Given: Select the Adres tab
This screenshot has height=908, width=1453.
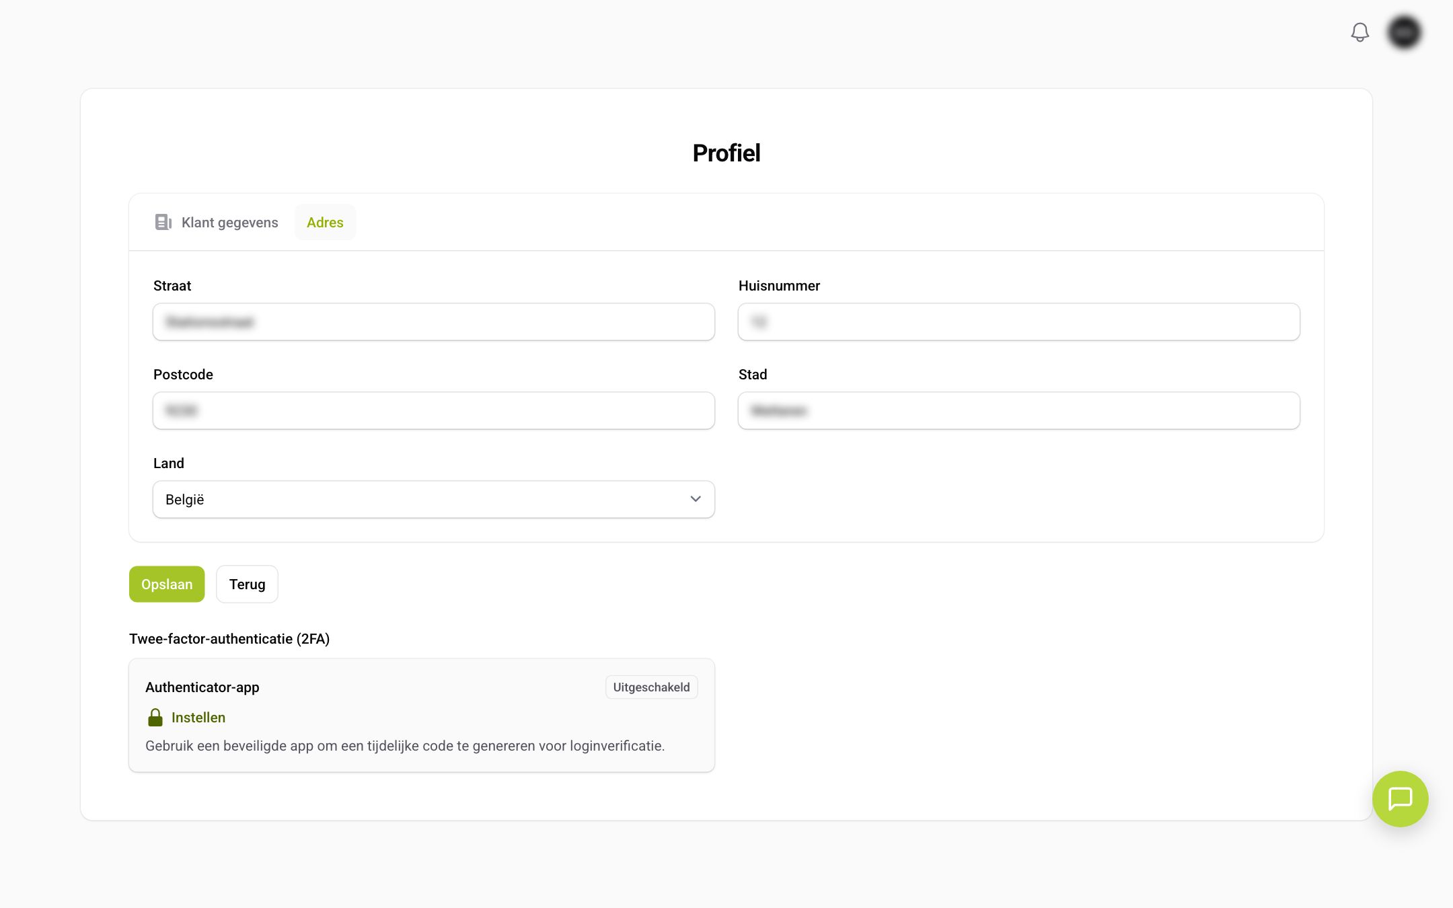Looking at the screenshot, I should (325, 222).
